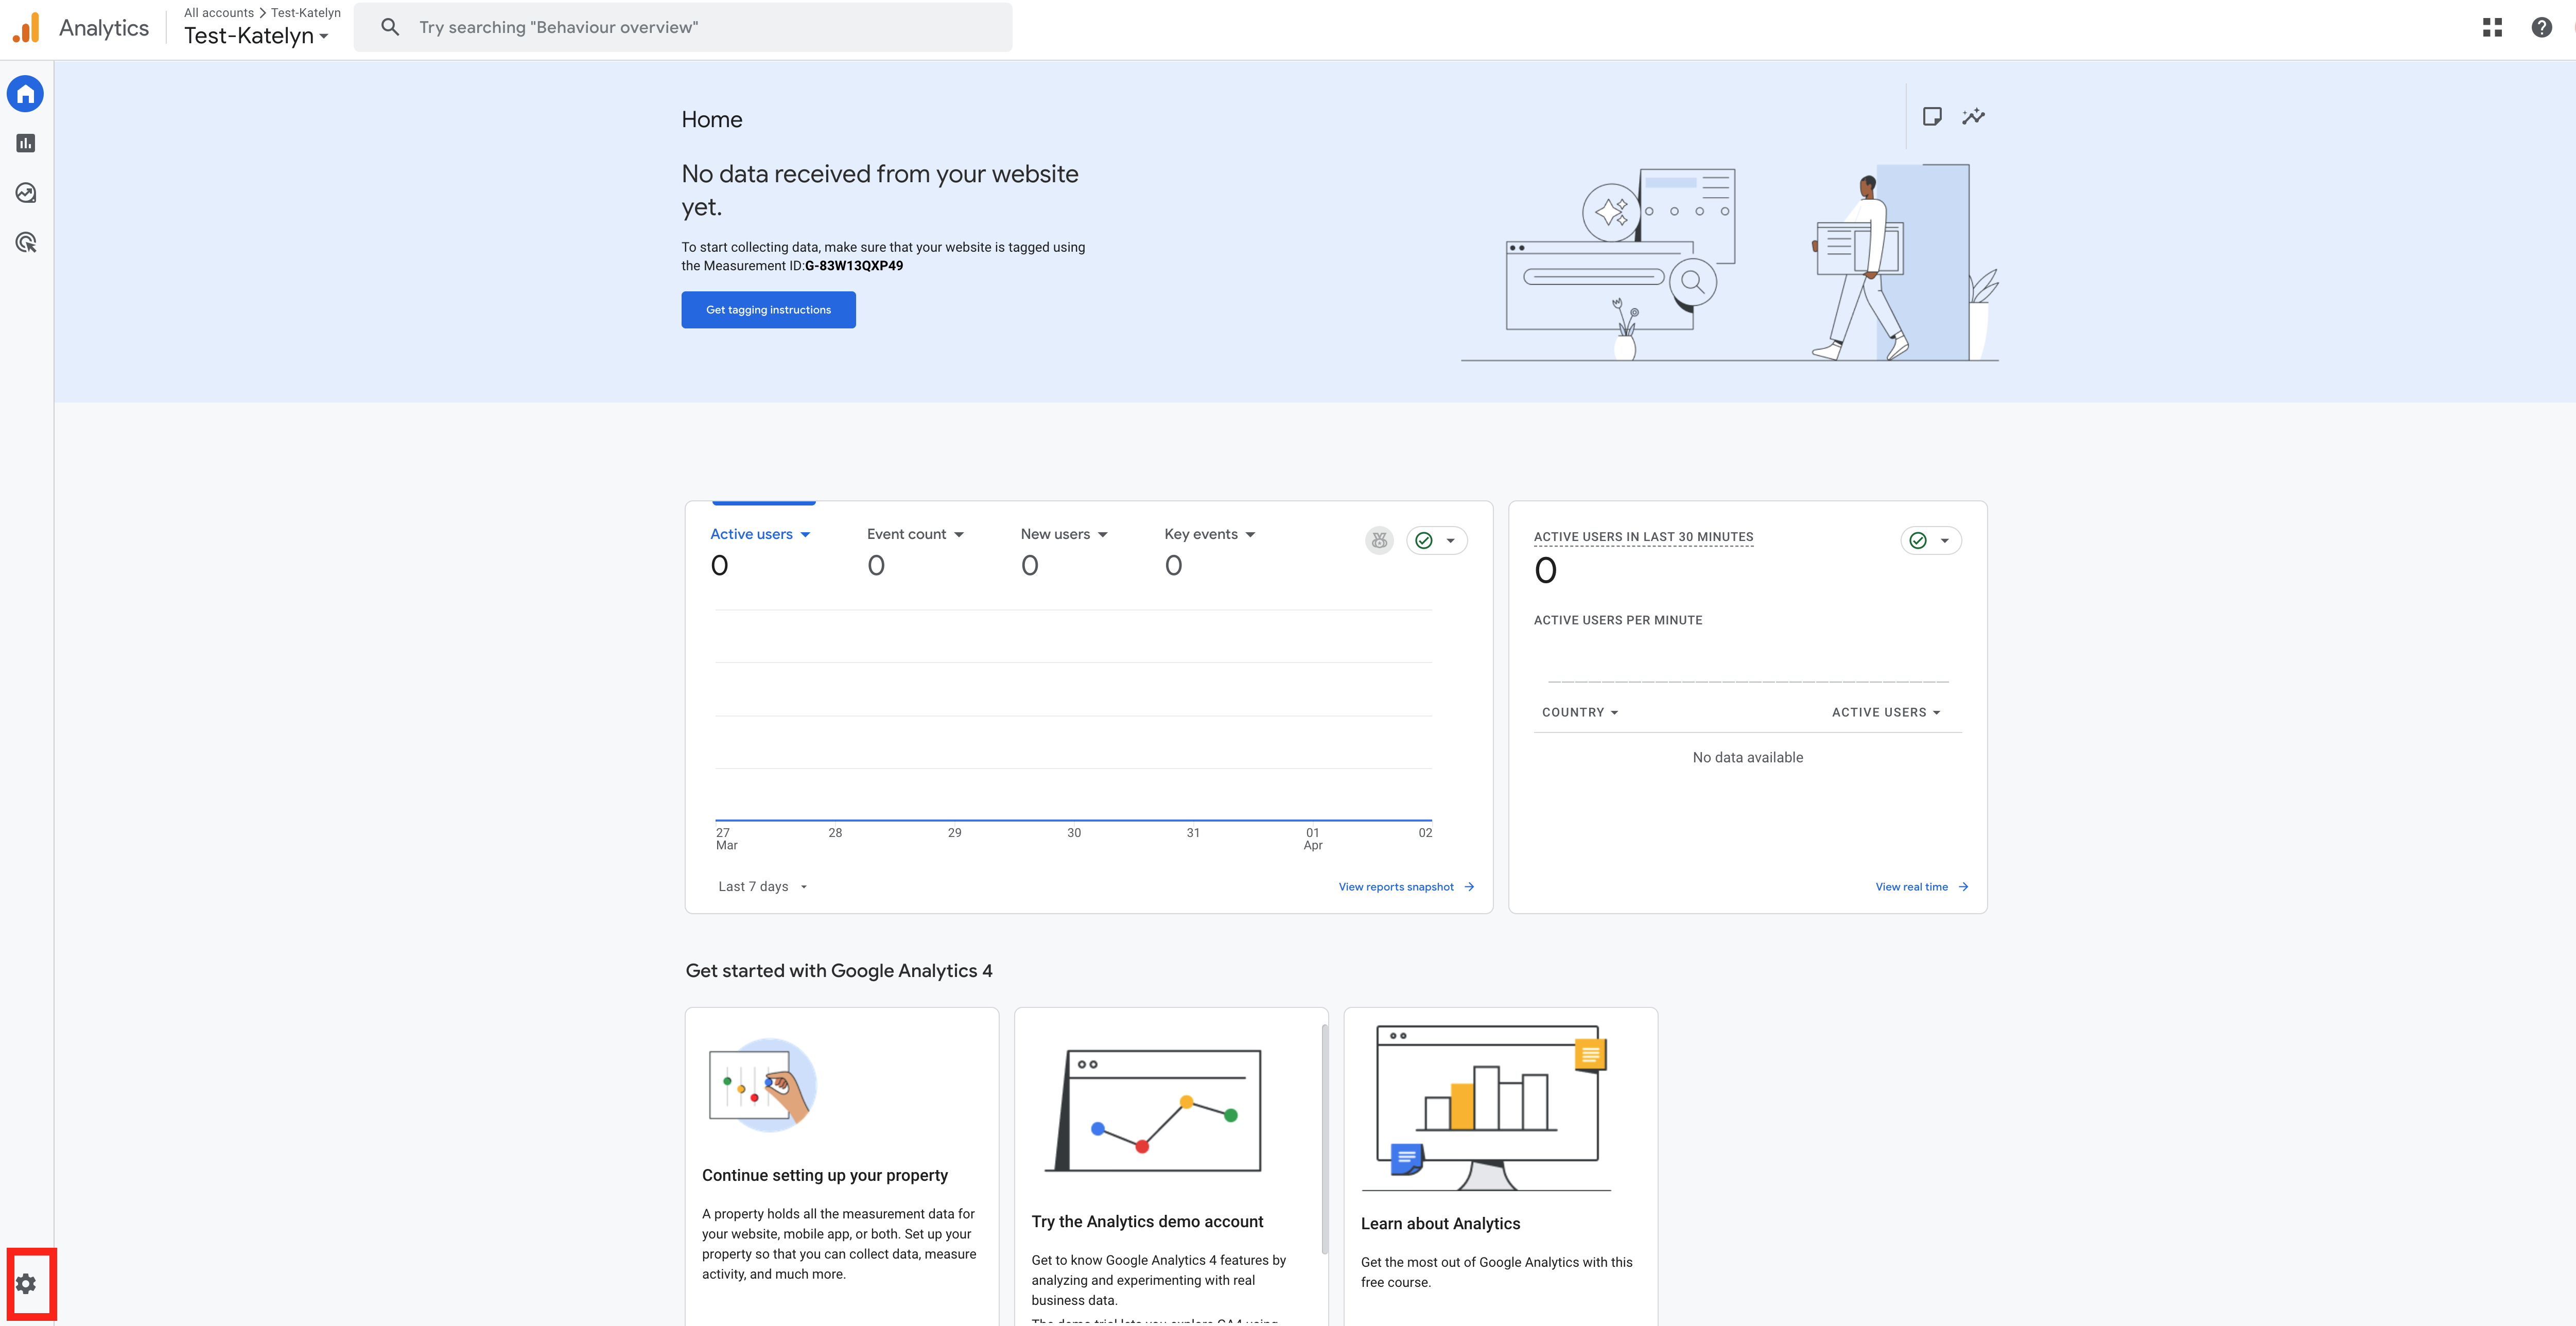Open the data quality dropdown in the realtime card

(1931, 540)
